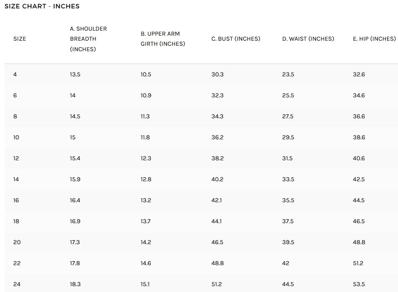The image size is (398, 292).
Task: Click the bust value 32.3 for size 6
Action: coord(217,95)
